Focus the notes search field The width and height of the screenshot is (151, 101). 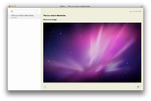(24, 11)
